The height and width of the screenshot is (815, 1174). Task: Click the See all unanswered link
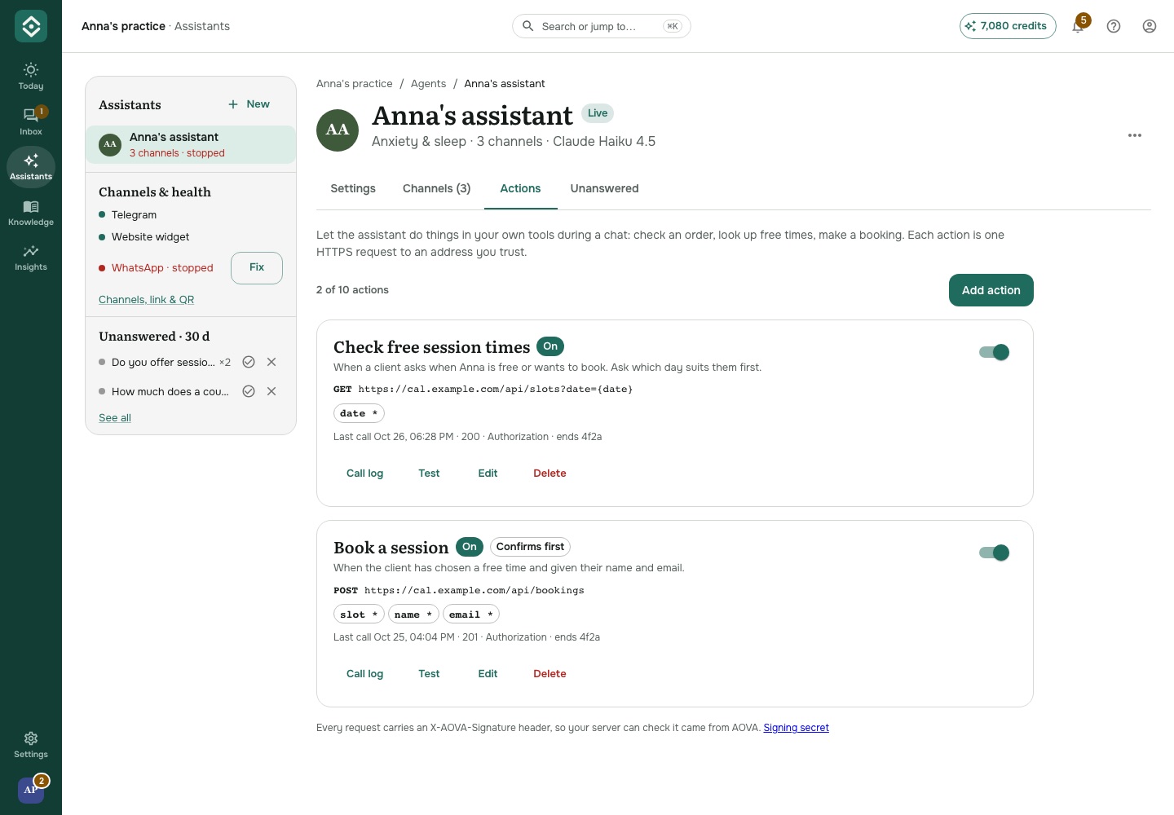[115, 417]
